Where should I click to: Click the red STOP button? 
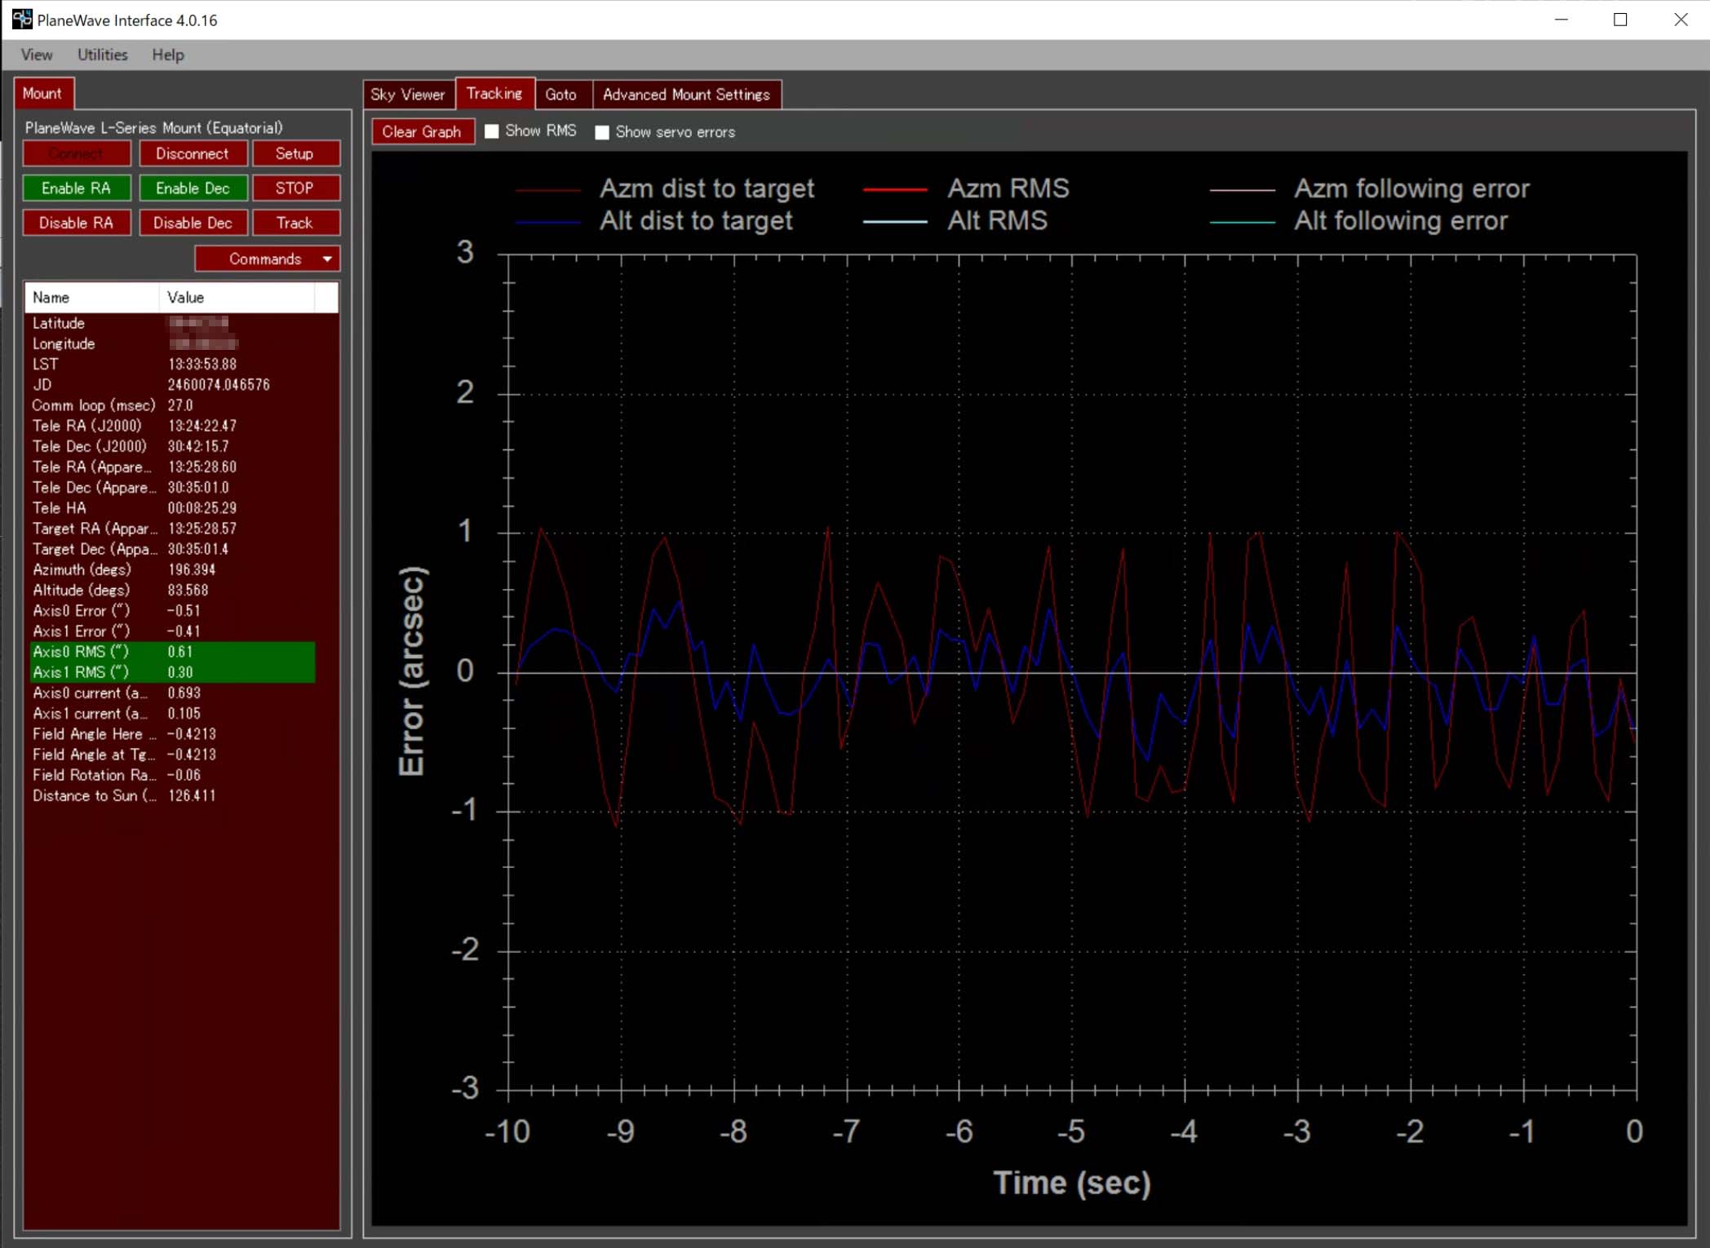295,188
